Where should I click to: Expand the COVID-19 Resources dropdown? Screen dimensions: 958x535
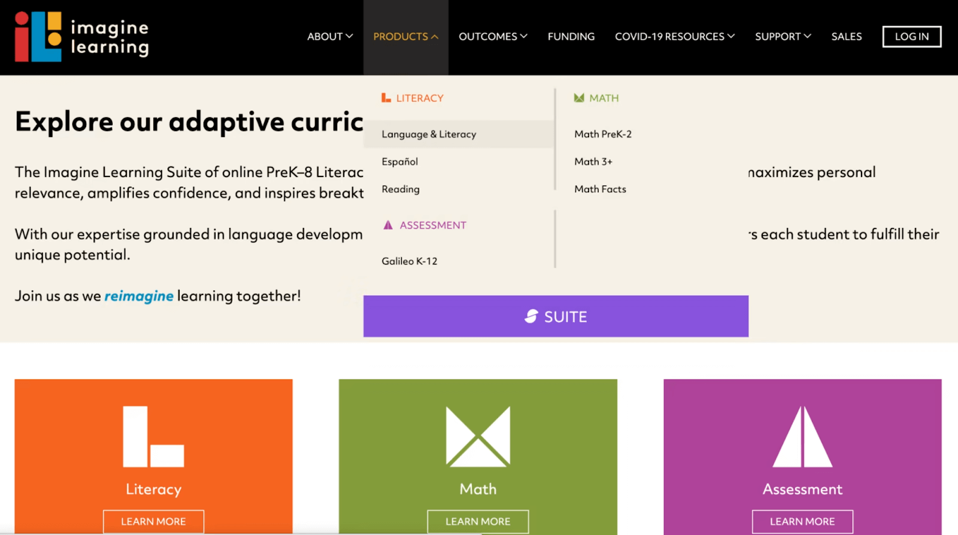[x=675, y=37]
